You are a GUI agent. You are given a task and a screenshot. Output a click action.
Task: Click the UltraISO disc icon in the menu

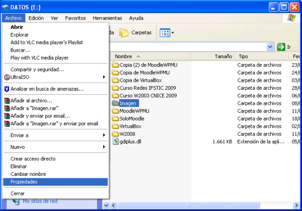point(7,77)
